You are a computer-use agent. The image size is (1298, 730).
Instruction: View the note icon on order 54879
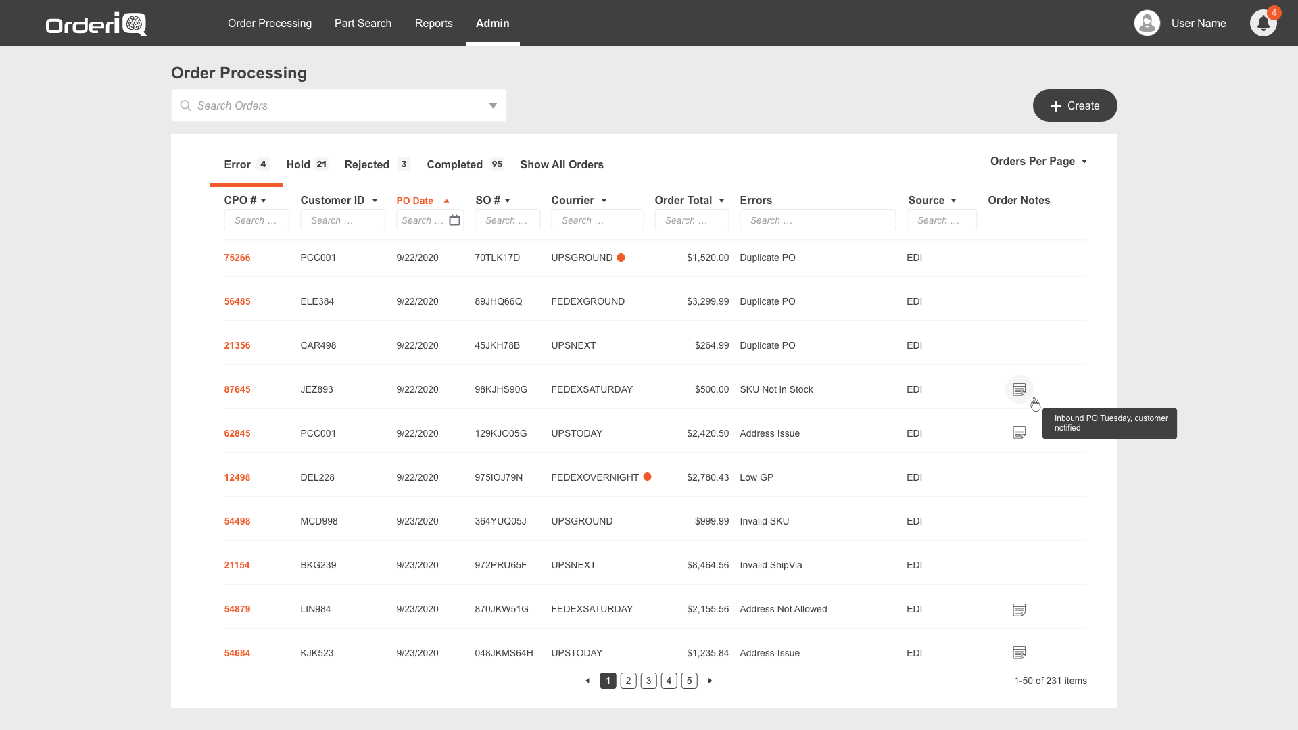tap(1019, 610)
